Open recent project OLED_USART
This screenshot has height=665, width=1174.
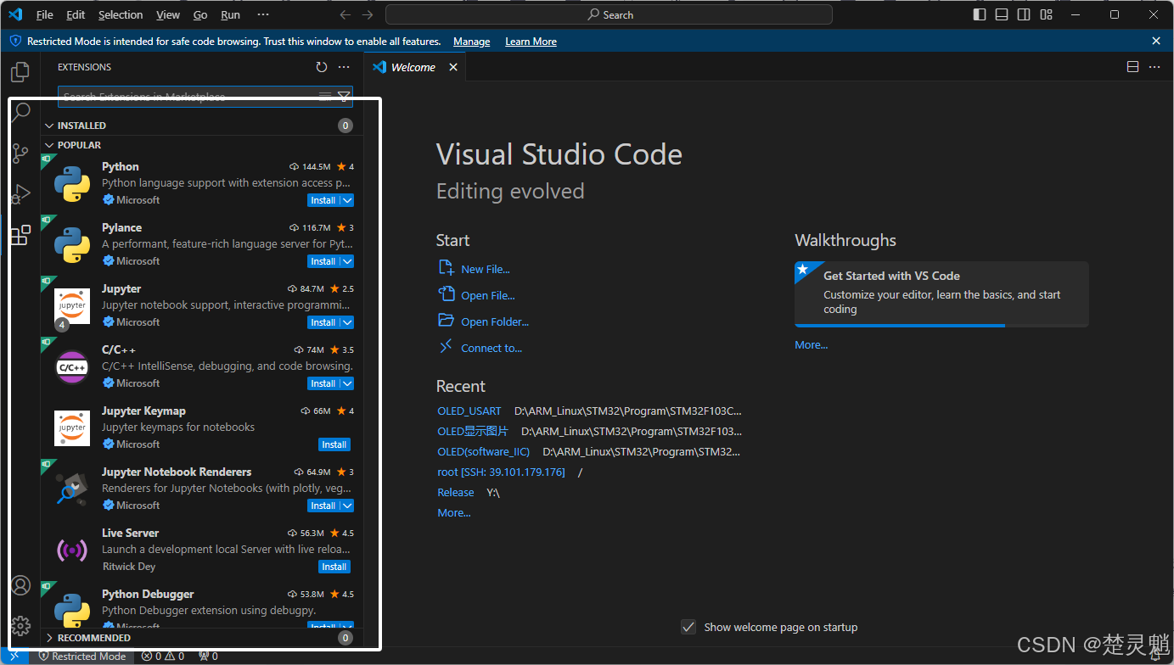click(x=469, y=411)
